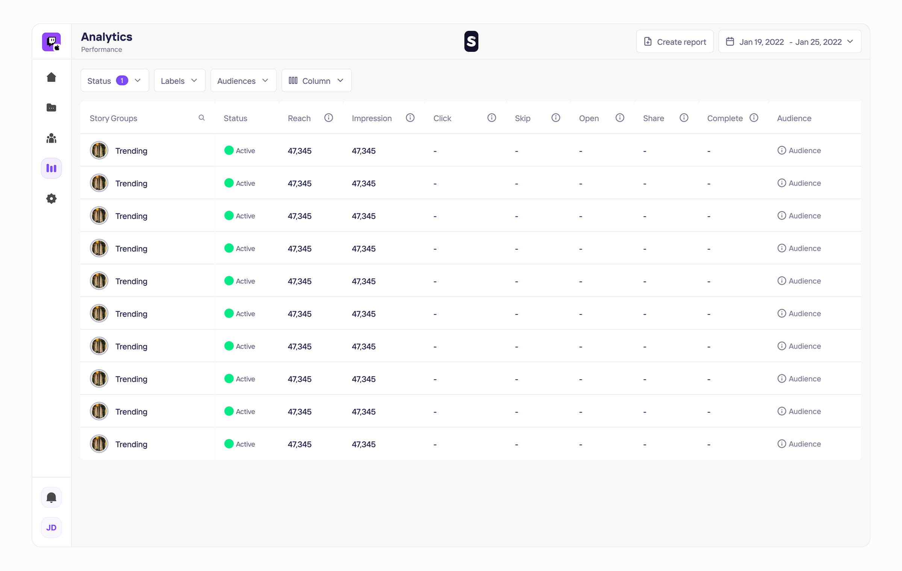Screen dimensions: 902x571
Task: Open the settings gear in sidebar
Action: point(51,199)
